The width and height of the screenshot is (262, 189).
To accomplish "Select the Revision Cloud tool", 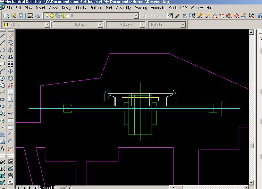I will click(2, 85).
